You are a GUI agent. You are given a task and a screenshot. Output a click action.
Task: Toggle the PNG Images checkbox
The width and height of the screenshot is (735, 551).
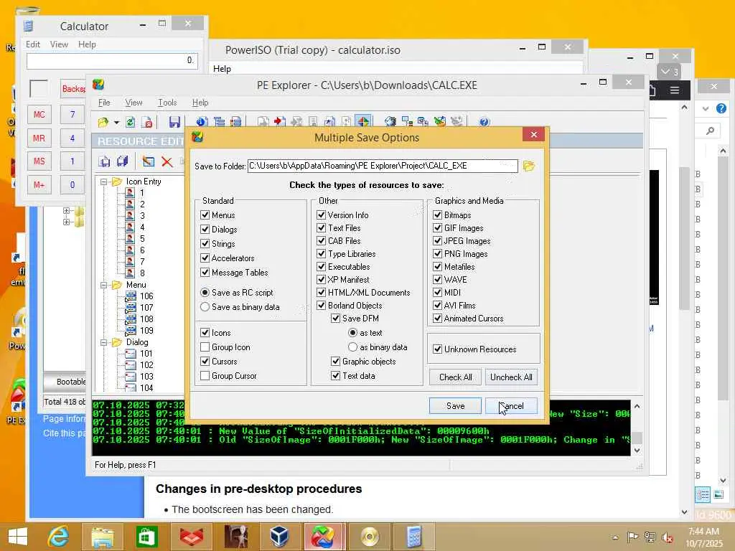(437, 254)
